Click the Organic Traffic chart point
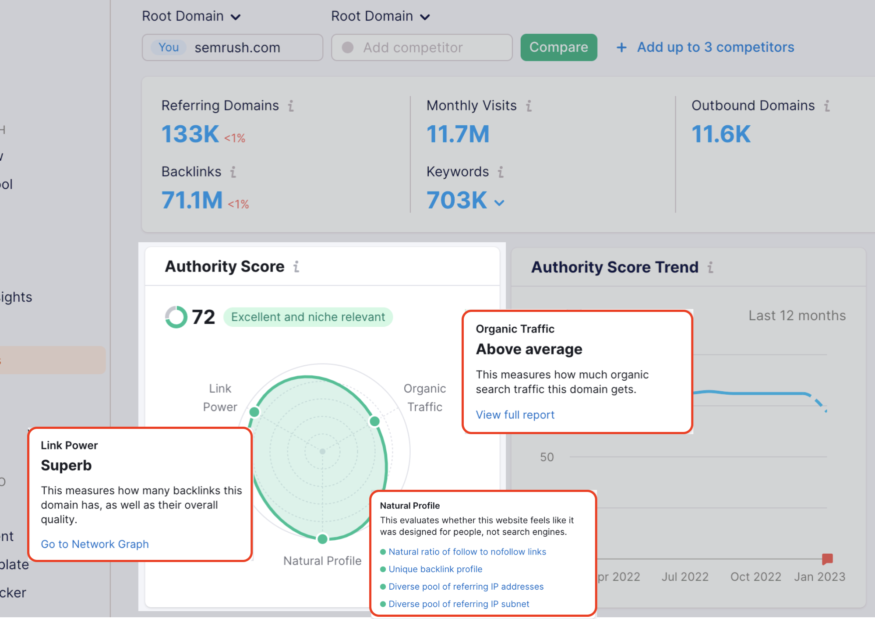 coord(374,421)
